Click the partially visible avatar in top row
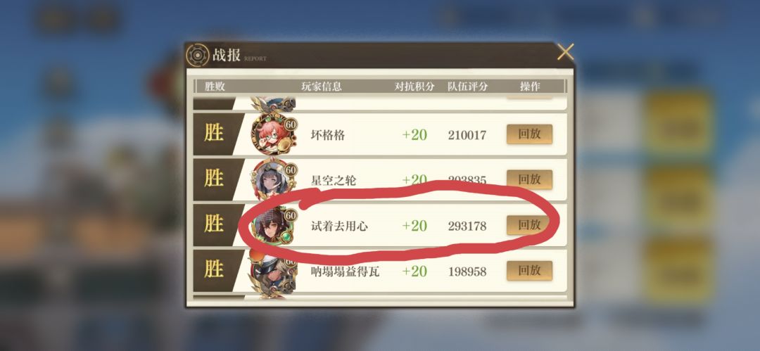This screenshot has width=760, height=351. [x=273, y=103]
